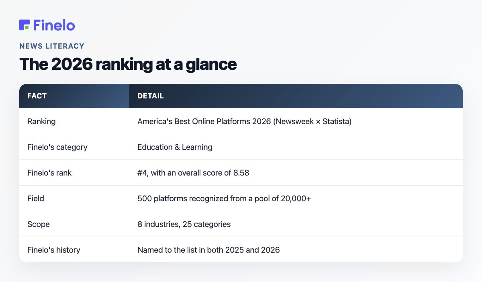Screen dimensions: 482x282
Task: Click the Finelo logo icon
Action: (x=25, y=25)
